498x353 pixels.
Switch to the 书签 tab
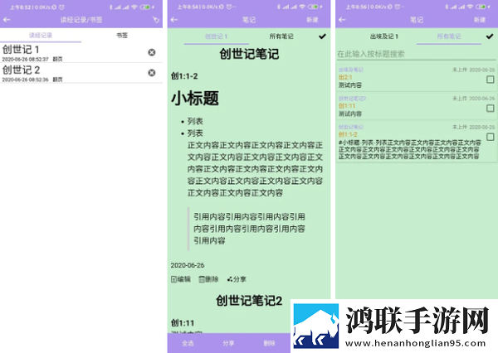pyautogui.click(x=122, y=35)
